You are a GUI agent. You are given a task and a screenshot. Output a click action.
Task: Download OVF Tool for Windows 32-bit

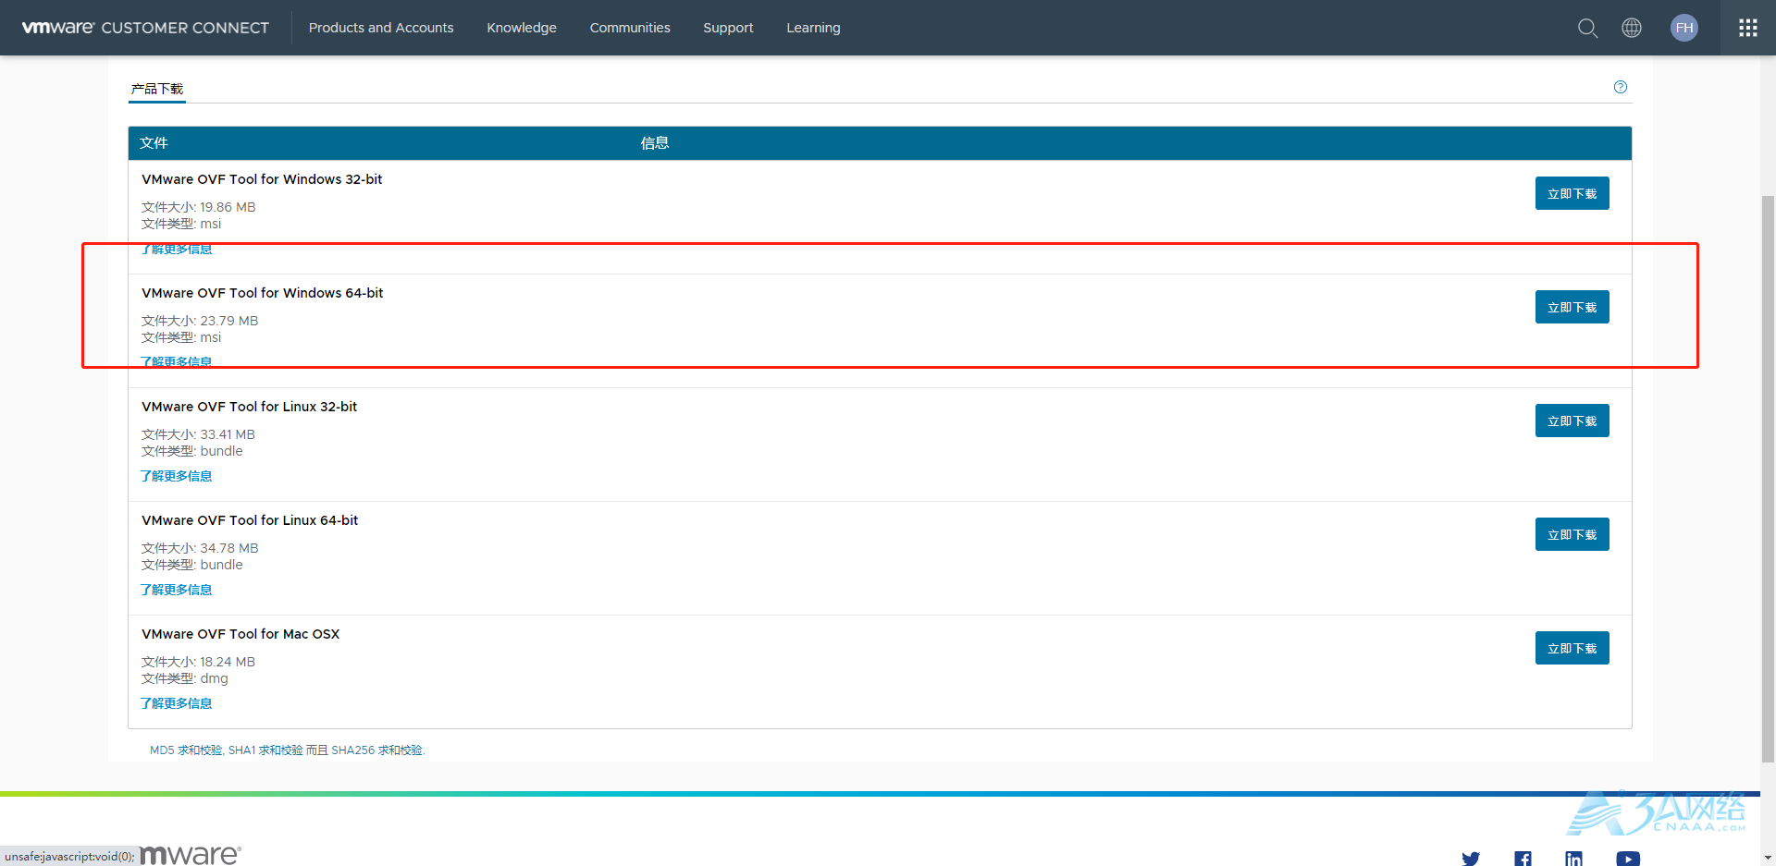click(1572, 193)
